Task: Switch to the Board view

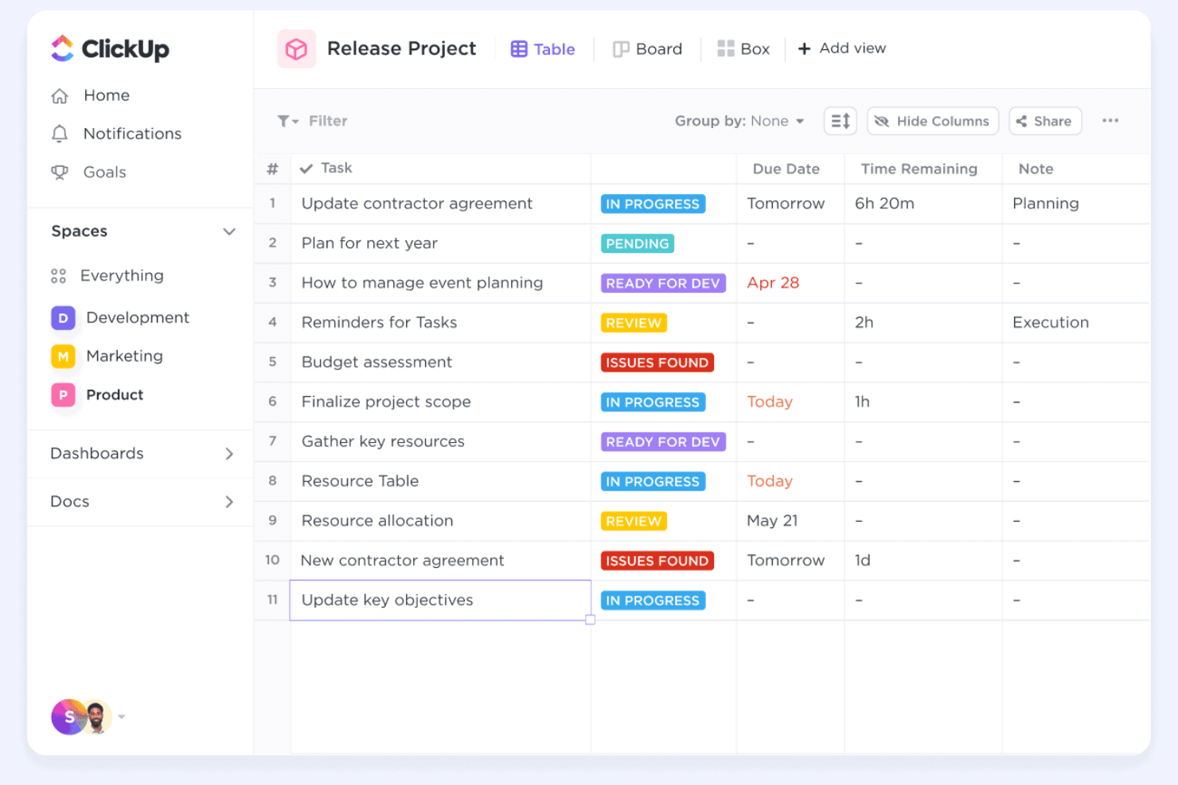Action: click(647, 49)
